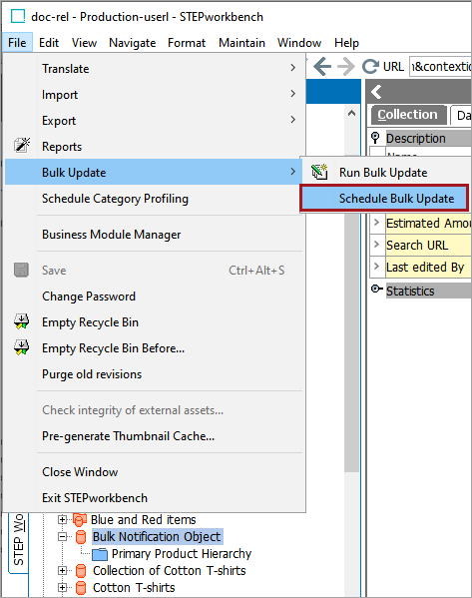This screenshot has height=598, width=472.
Task: Expand the Search URL row
Action: coord(376,244)
